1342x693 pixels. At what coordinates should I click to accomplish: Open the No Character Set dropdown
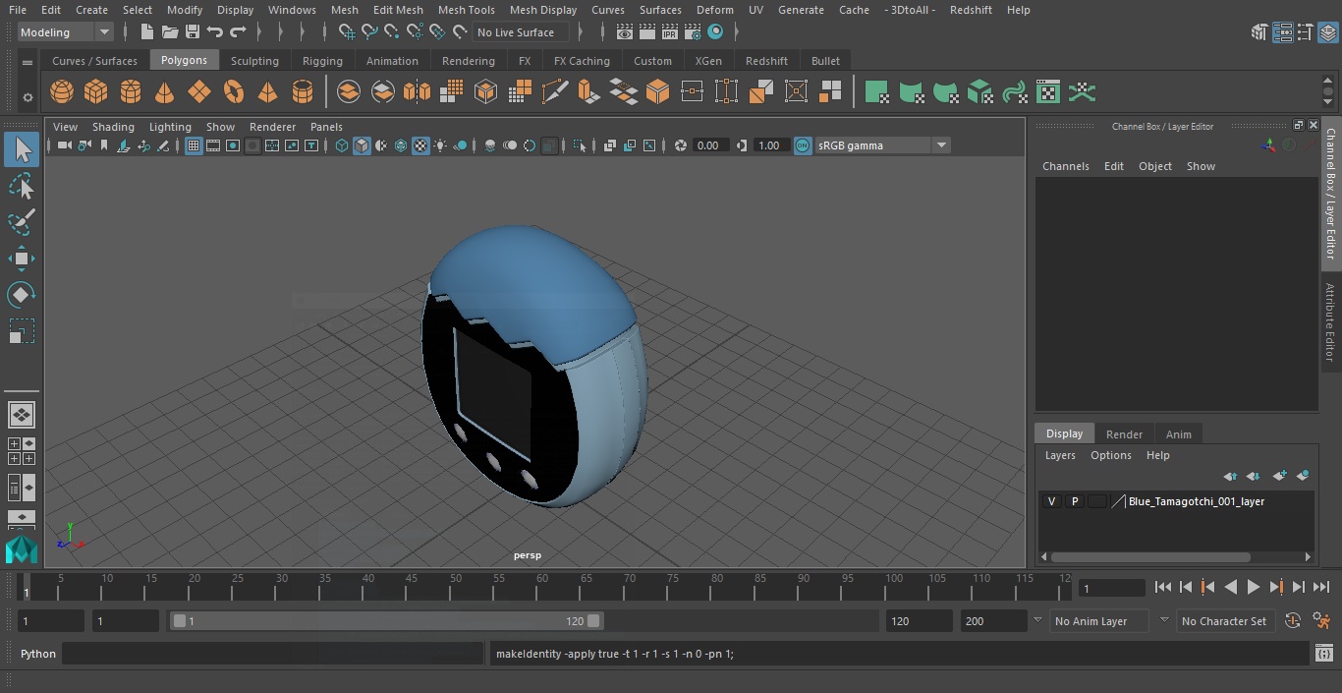coord(1224,621)
